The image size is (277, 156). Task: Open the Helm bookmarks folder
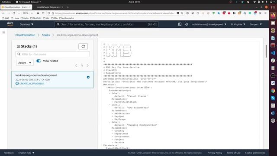(25, 18)
